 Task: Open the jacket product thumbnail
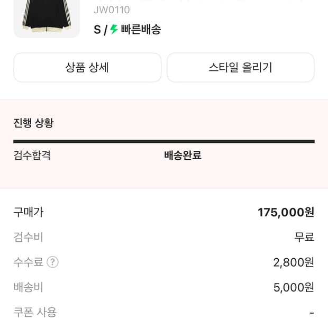coord(47,18)
